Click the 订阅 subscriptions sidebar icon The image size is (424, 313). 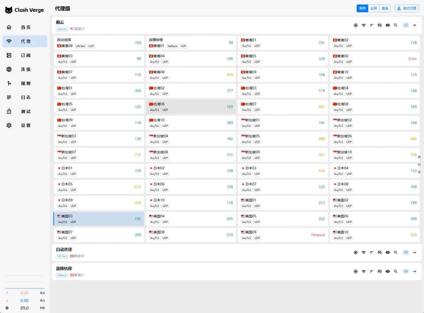click(9, 55)
